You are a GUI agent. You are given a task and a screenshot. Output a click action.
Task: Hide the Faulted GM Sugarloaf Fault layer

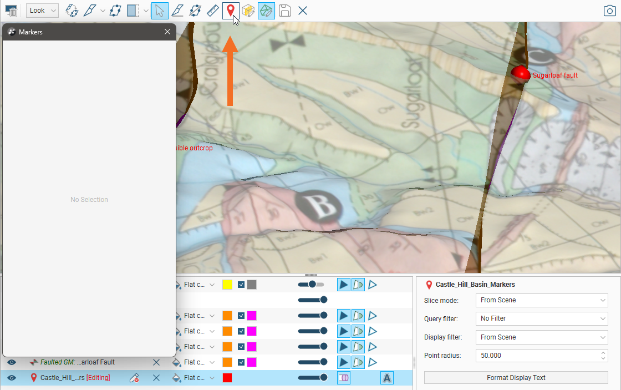[12, 362]
